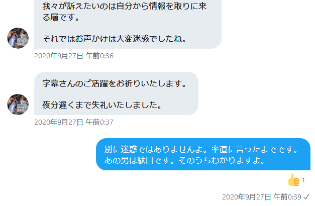The height and width of the screenshot is (206, 315).
Task: Click the text る層です。
Action: pyautogui.click(x=61, y=17)
